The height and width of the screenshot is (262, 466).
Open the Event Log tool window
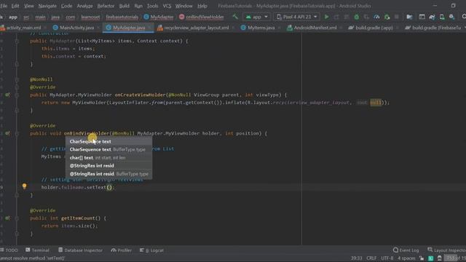click(x=406, y=250)
